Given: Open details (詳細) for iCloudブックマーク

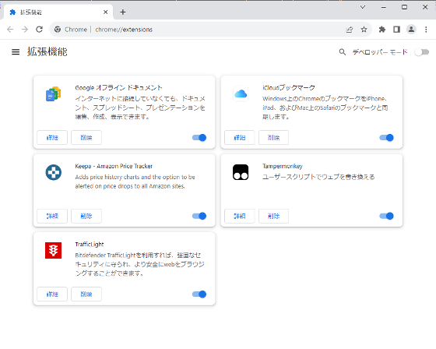Looking at the screenshot, I should tap(240, 137).
